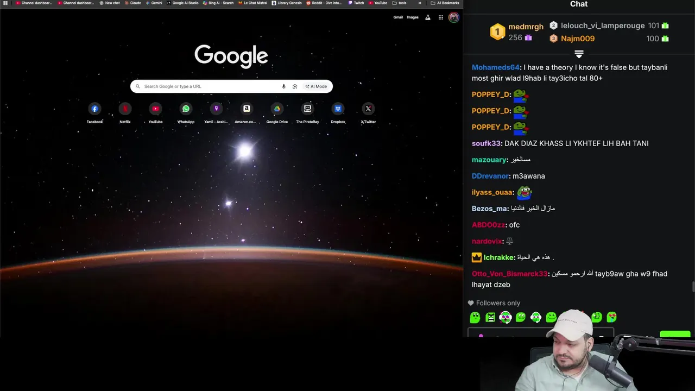Open The PirateBay shortcut tile

point(307,113)
